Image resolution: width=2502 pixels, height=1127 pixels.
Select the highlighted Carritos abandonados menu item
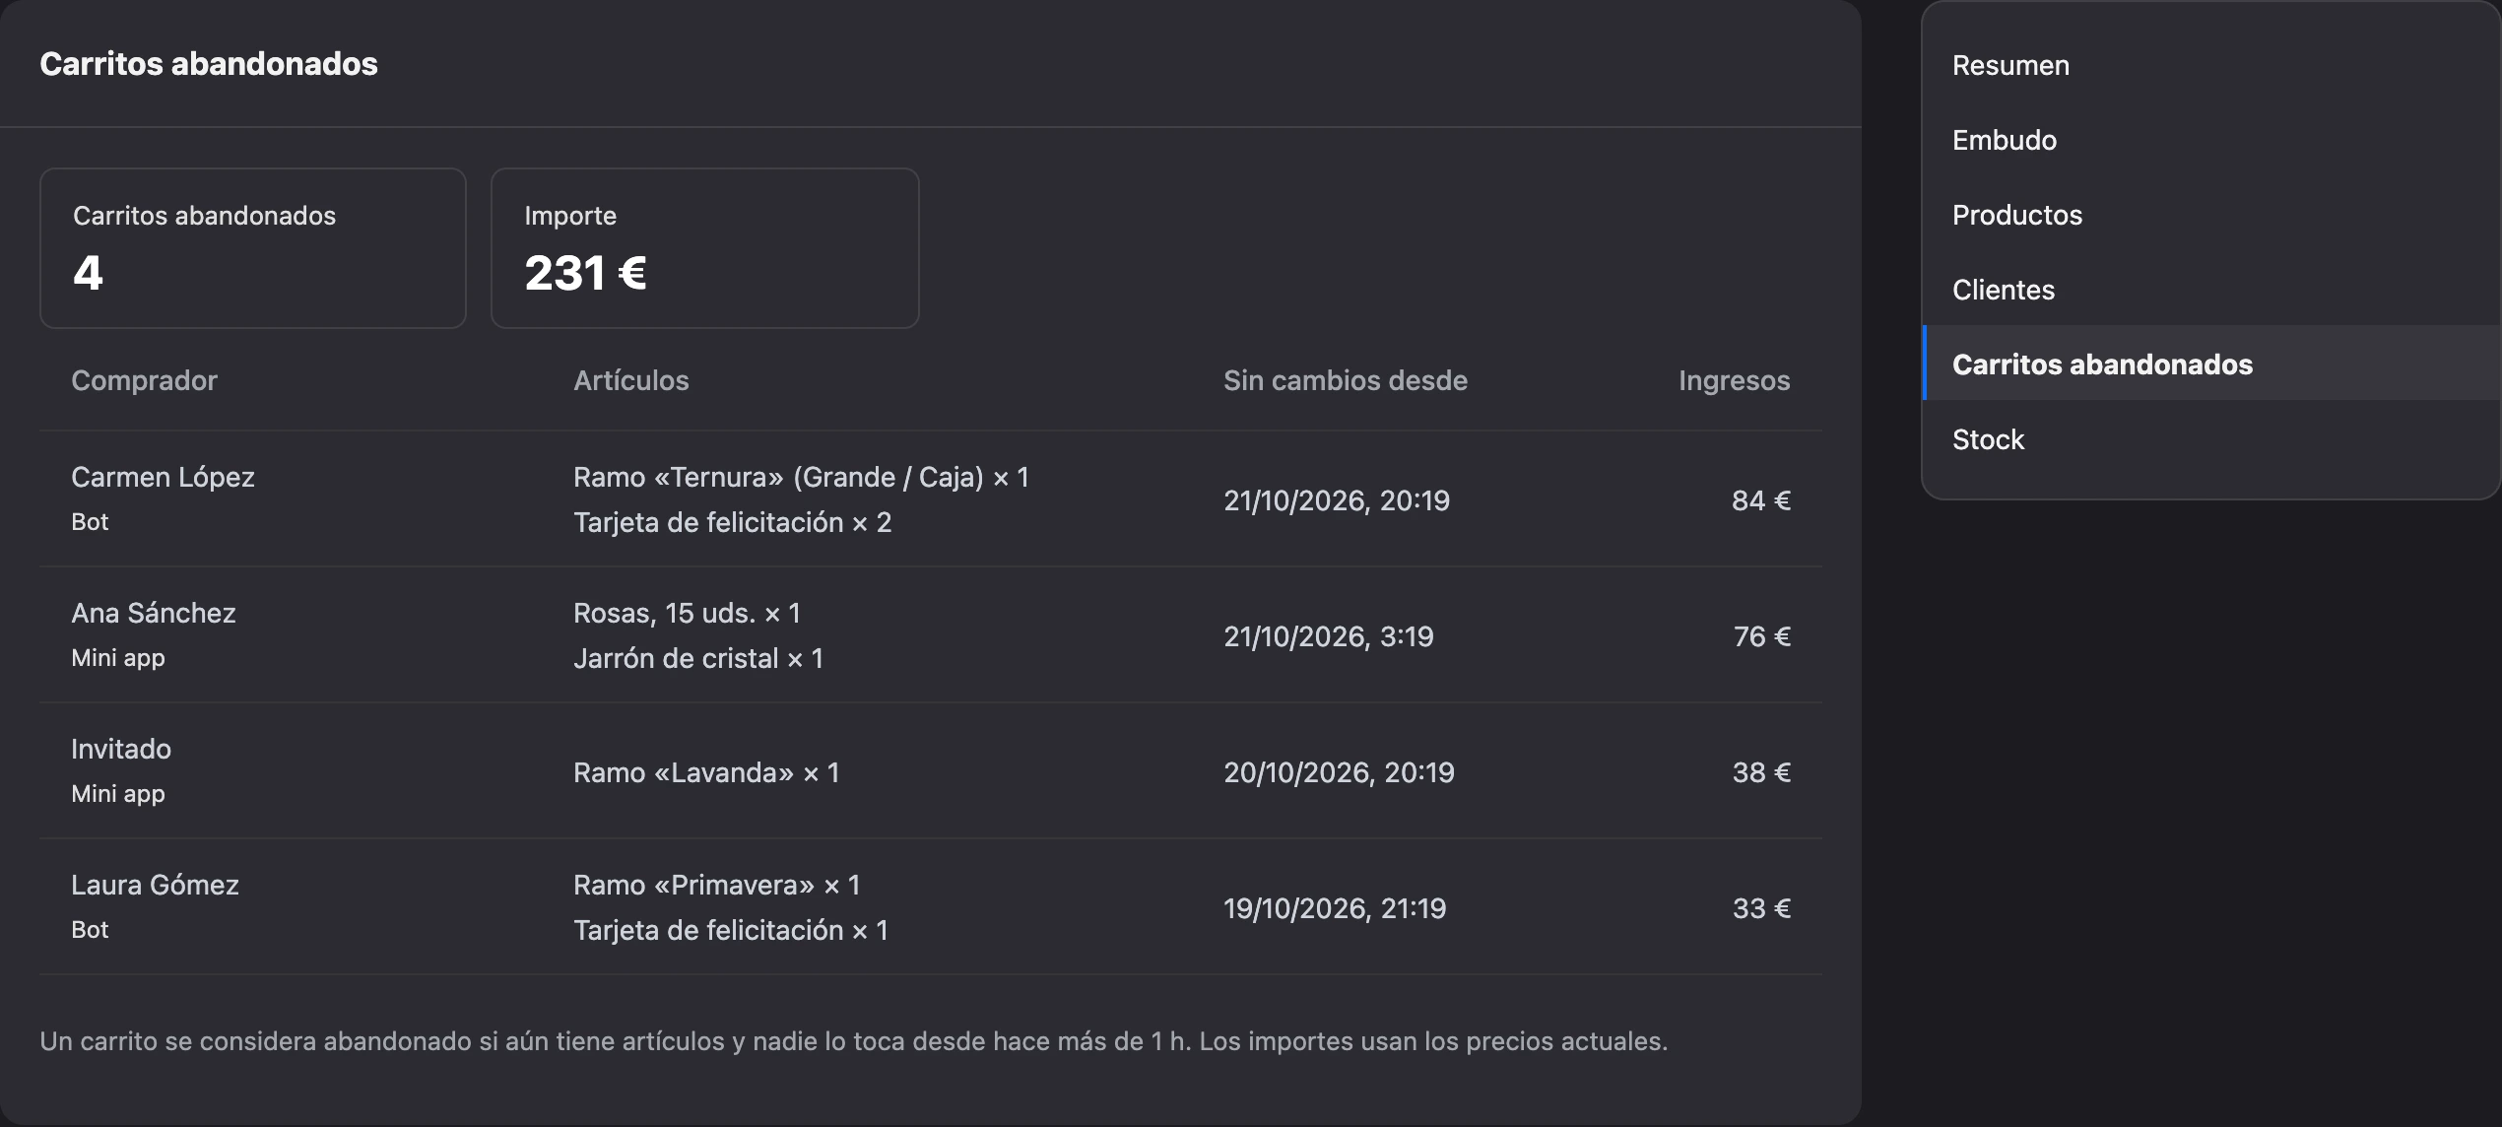tap(2210, 365)
